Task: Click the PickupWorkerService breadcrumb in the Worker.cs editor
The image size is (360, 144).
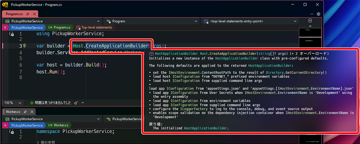Action: coord(27,126)
